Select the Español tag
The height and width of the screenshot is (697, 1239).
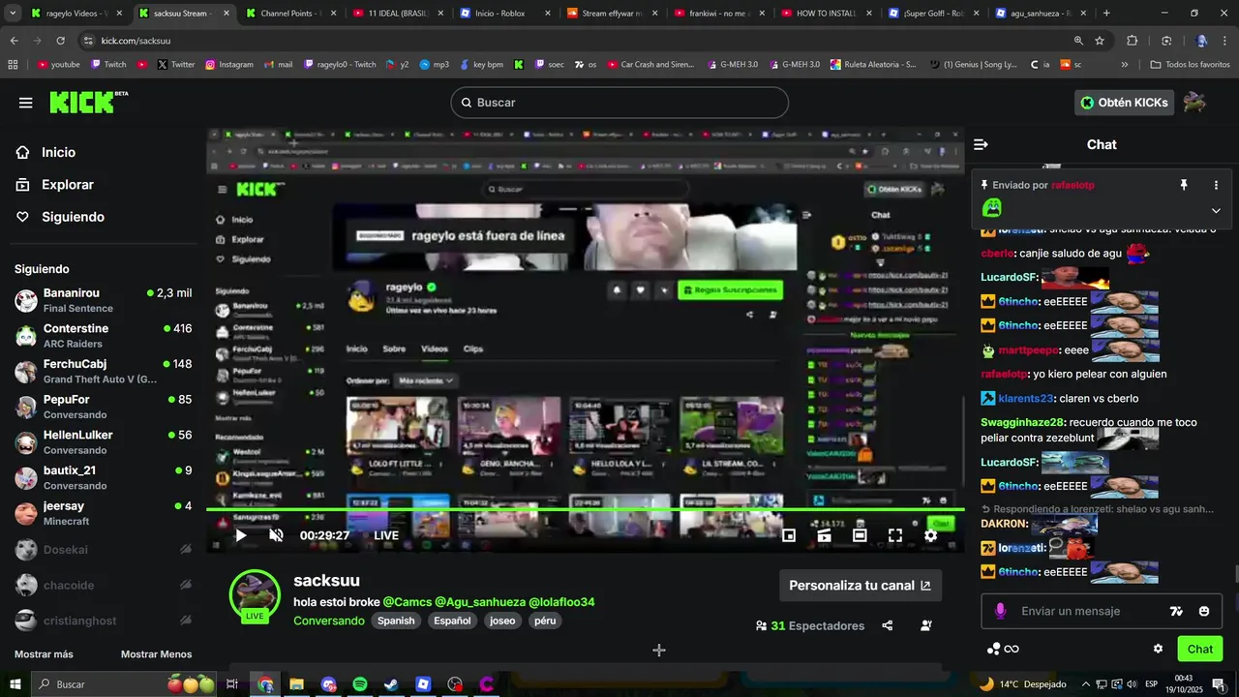pyautogui.click(x=452, y=621)
